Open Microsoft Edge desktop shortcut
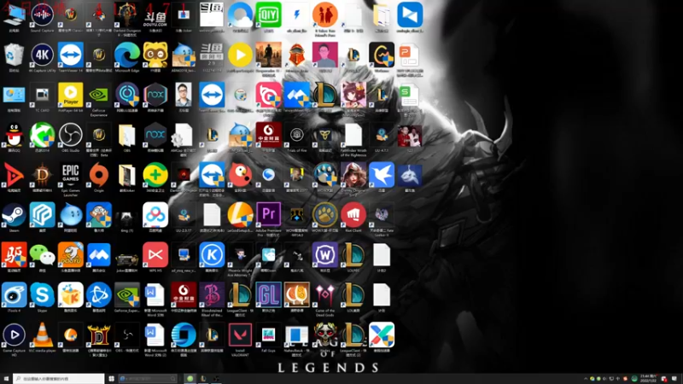 127,57
